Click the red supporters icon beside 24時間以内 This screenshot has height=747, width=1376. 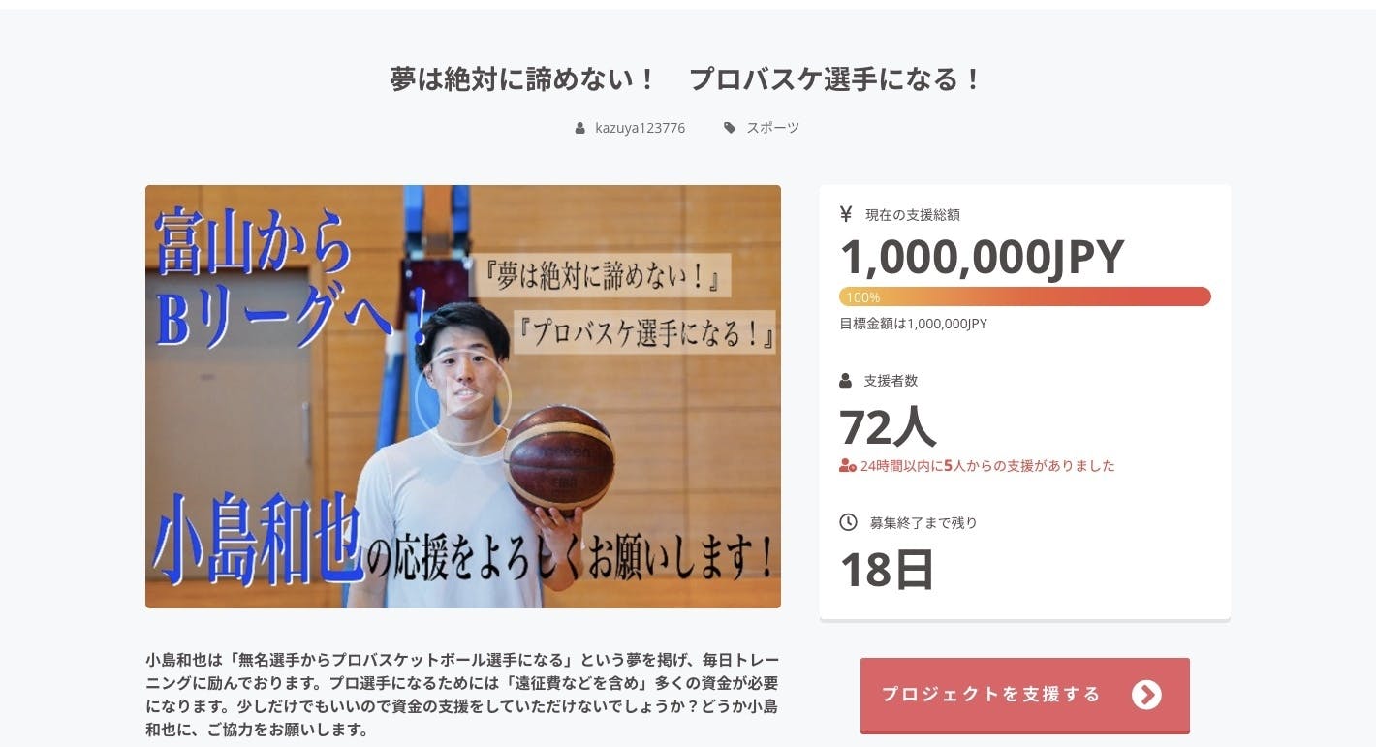[848, 466]
